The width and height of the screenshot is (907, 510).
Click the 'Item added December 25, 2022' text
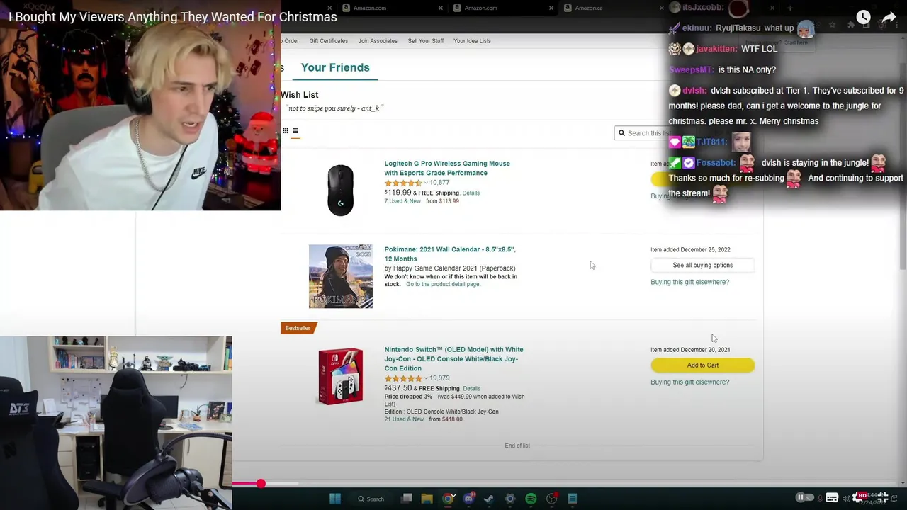click(x=690, y=249)
